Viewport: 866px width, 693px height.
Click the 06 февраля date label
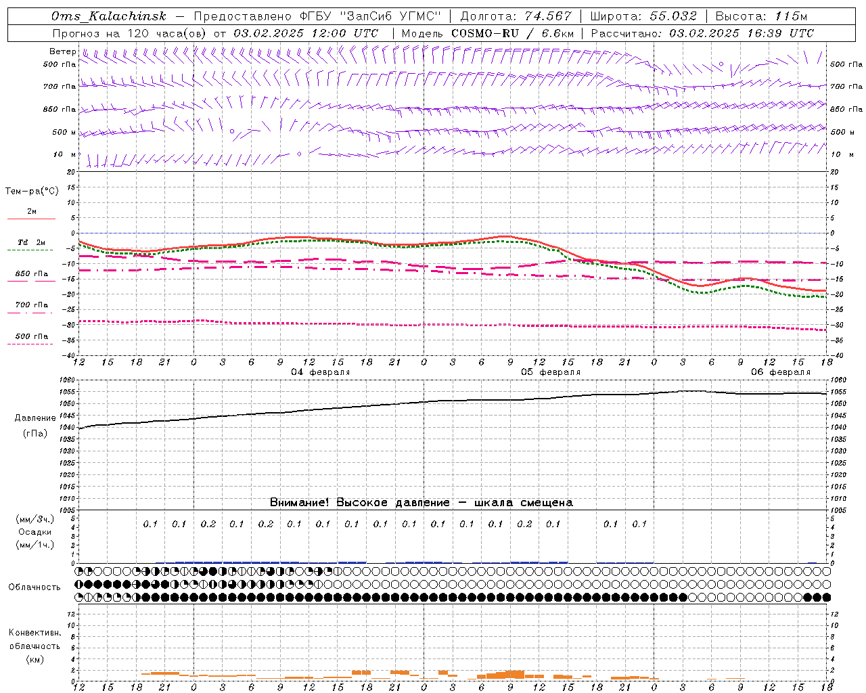(x=781, y=372)
